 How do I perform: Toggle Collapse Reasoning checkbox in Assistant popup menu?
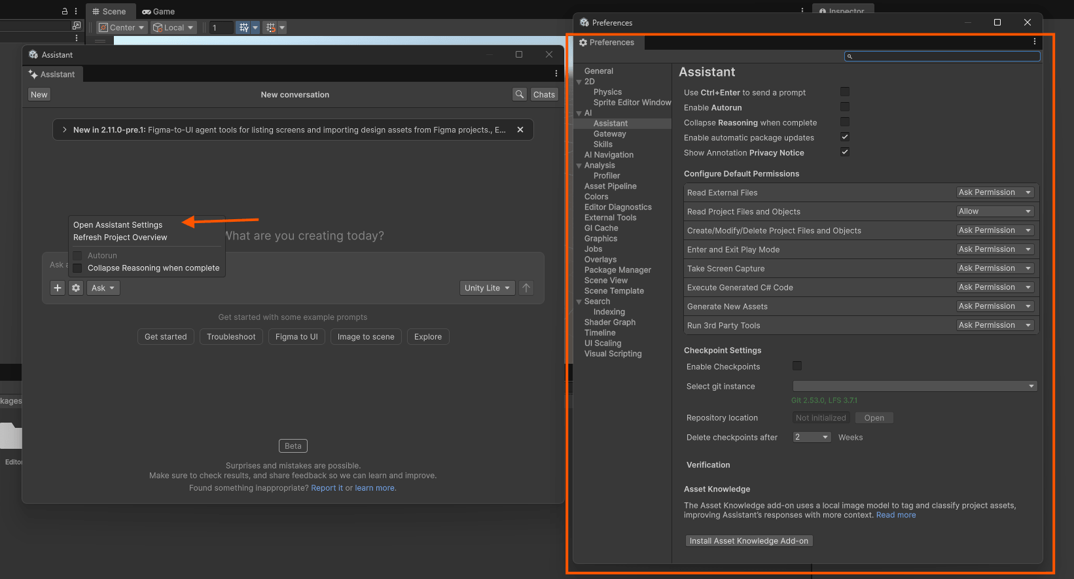click(77, 268)
